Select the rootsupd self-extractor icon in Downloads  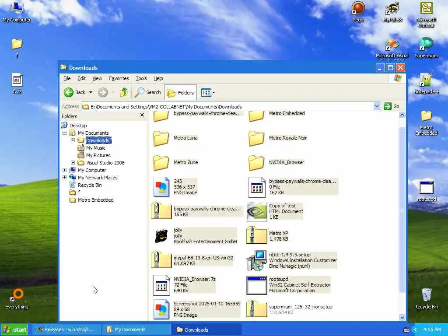pos(256,285)
